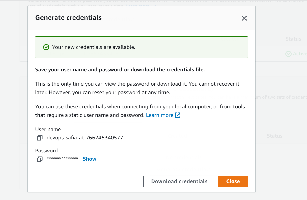307x200 pixels.
Task: Click the lower Status column header
Action: coord(274,136)
